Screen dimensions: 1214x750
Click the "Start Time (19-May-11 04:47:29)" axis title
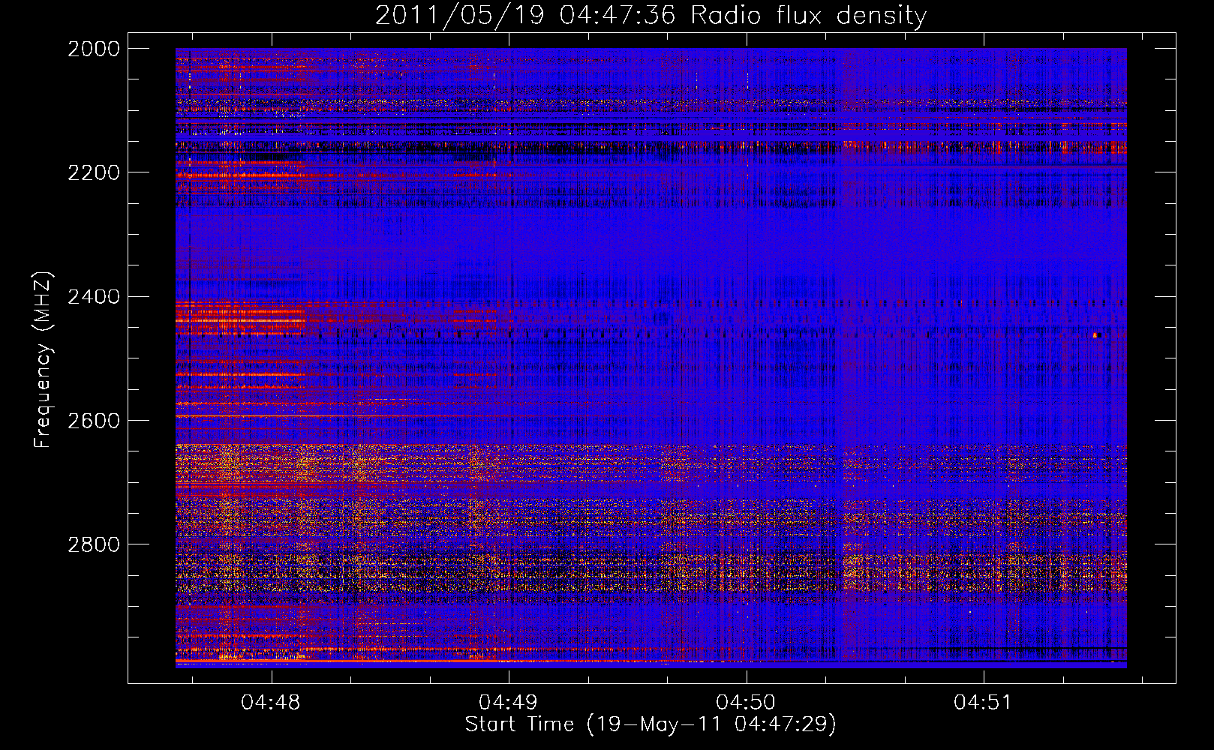coord(651,724)
